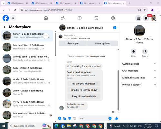161x129 pixels.
Task: Click the More options button
Action: tap(102, 43)
